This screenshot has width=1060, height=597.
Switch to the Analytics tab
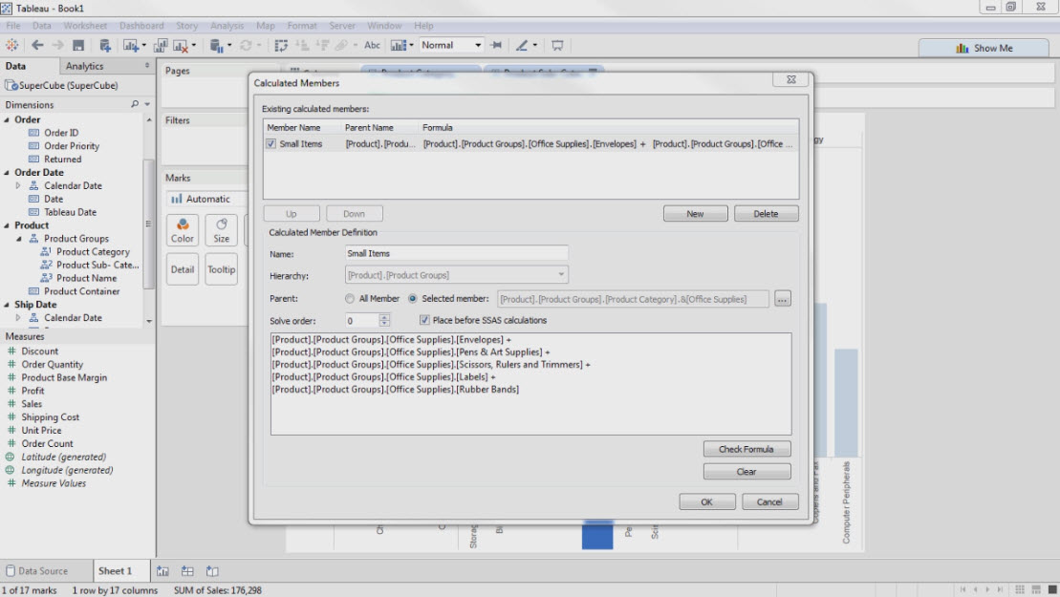click(x=84, y=66)
